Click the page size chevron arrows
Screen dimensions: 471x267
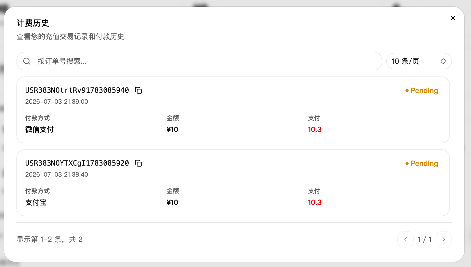[443, 61]
